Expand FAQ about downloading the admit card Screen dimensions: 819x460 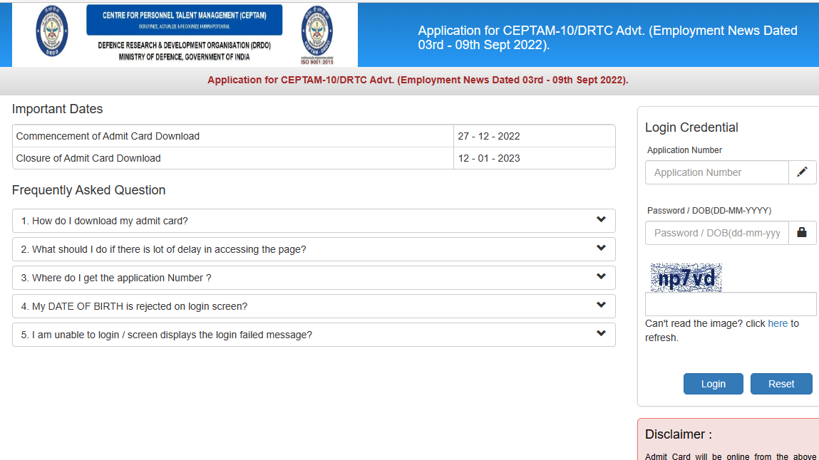314,221
